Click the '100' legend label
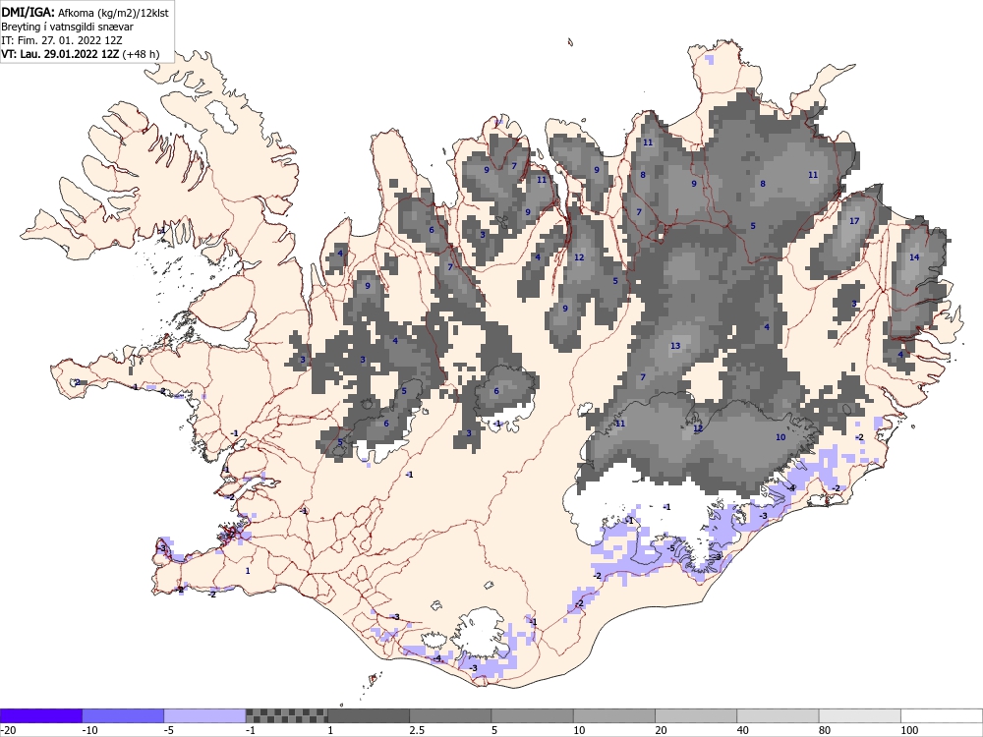 (909, 730)
